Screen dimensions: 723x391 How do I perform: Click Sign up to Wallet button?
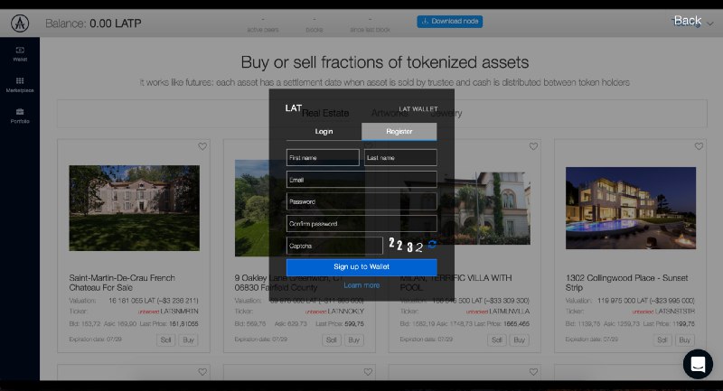(x=361, y=266)
